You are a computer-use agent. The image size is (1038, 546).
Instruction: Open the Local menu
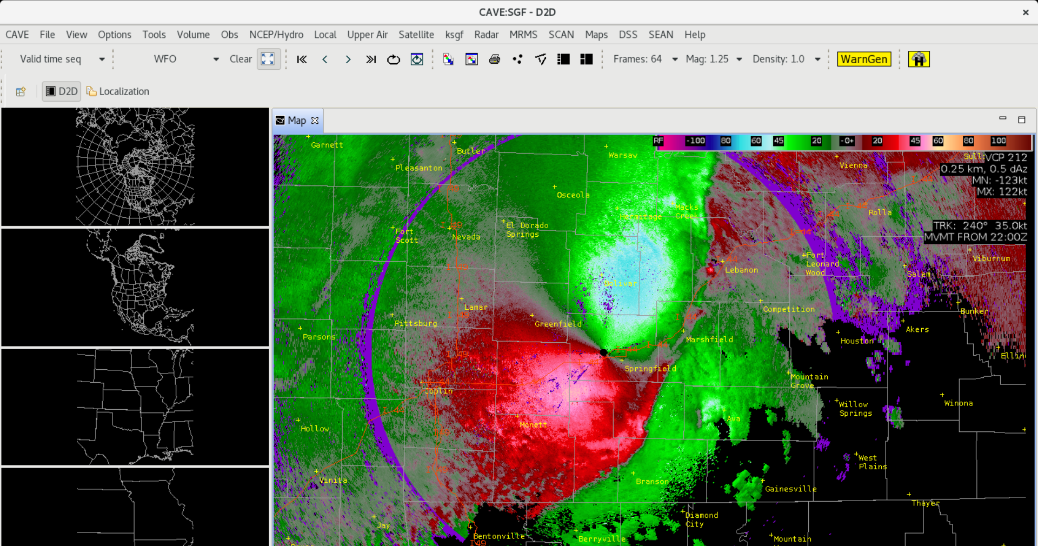pyautogui.click(x=325, y=35)
